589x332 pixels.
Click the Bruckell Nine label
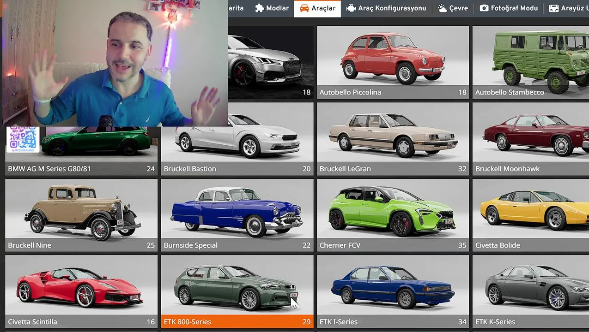coord(30,245)
